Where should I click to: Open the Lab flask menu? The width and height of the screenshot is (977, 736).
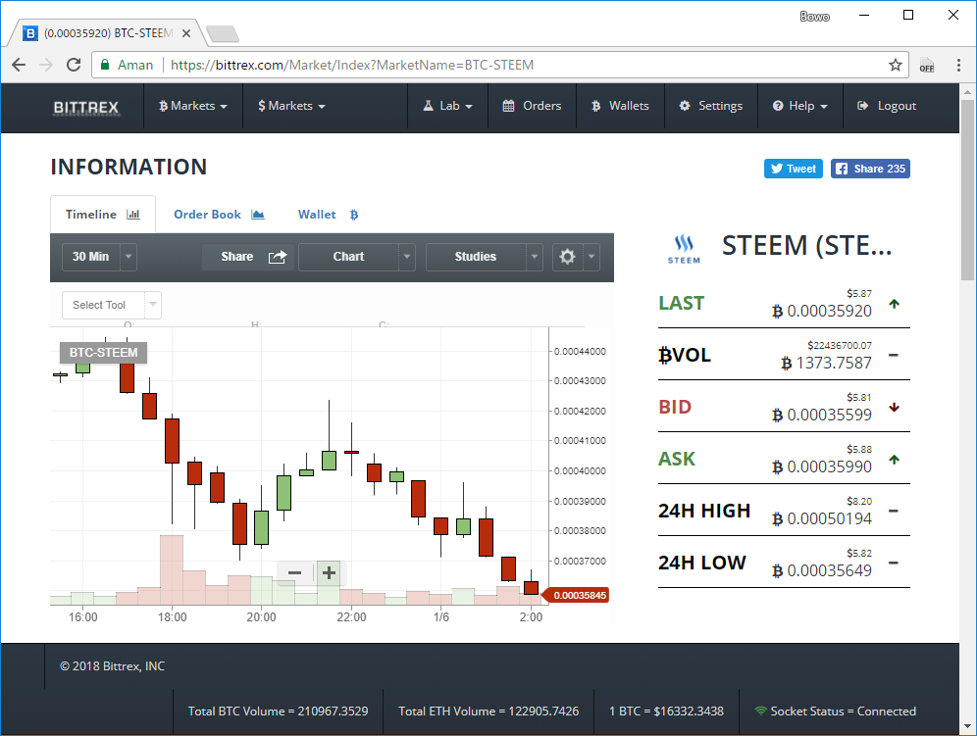pos(447,106)
